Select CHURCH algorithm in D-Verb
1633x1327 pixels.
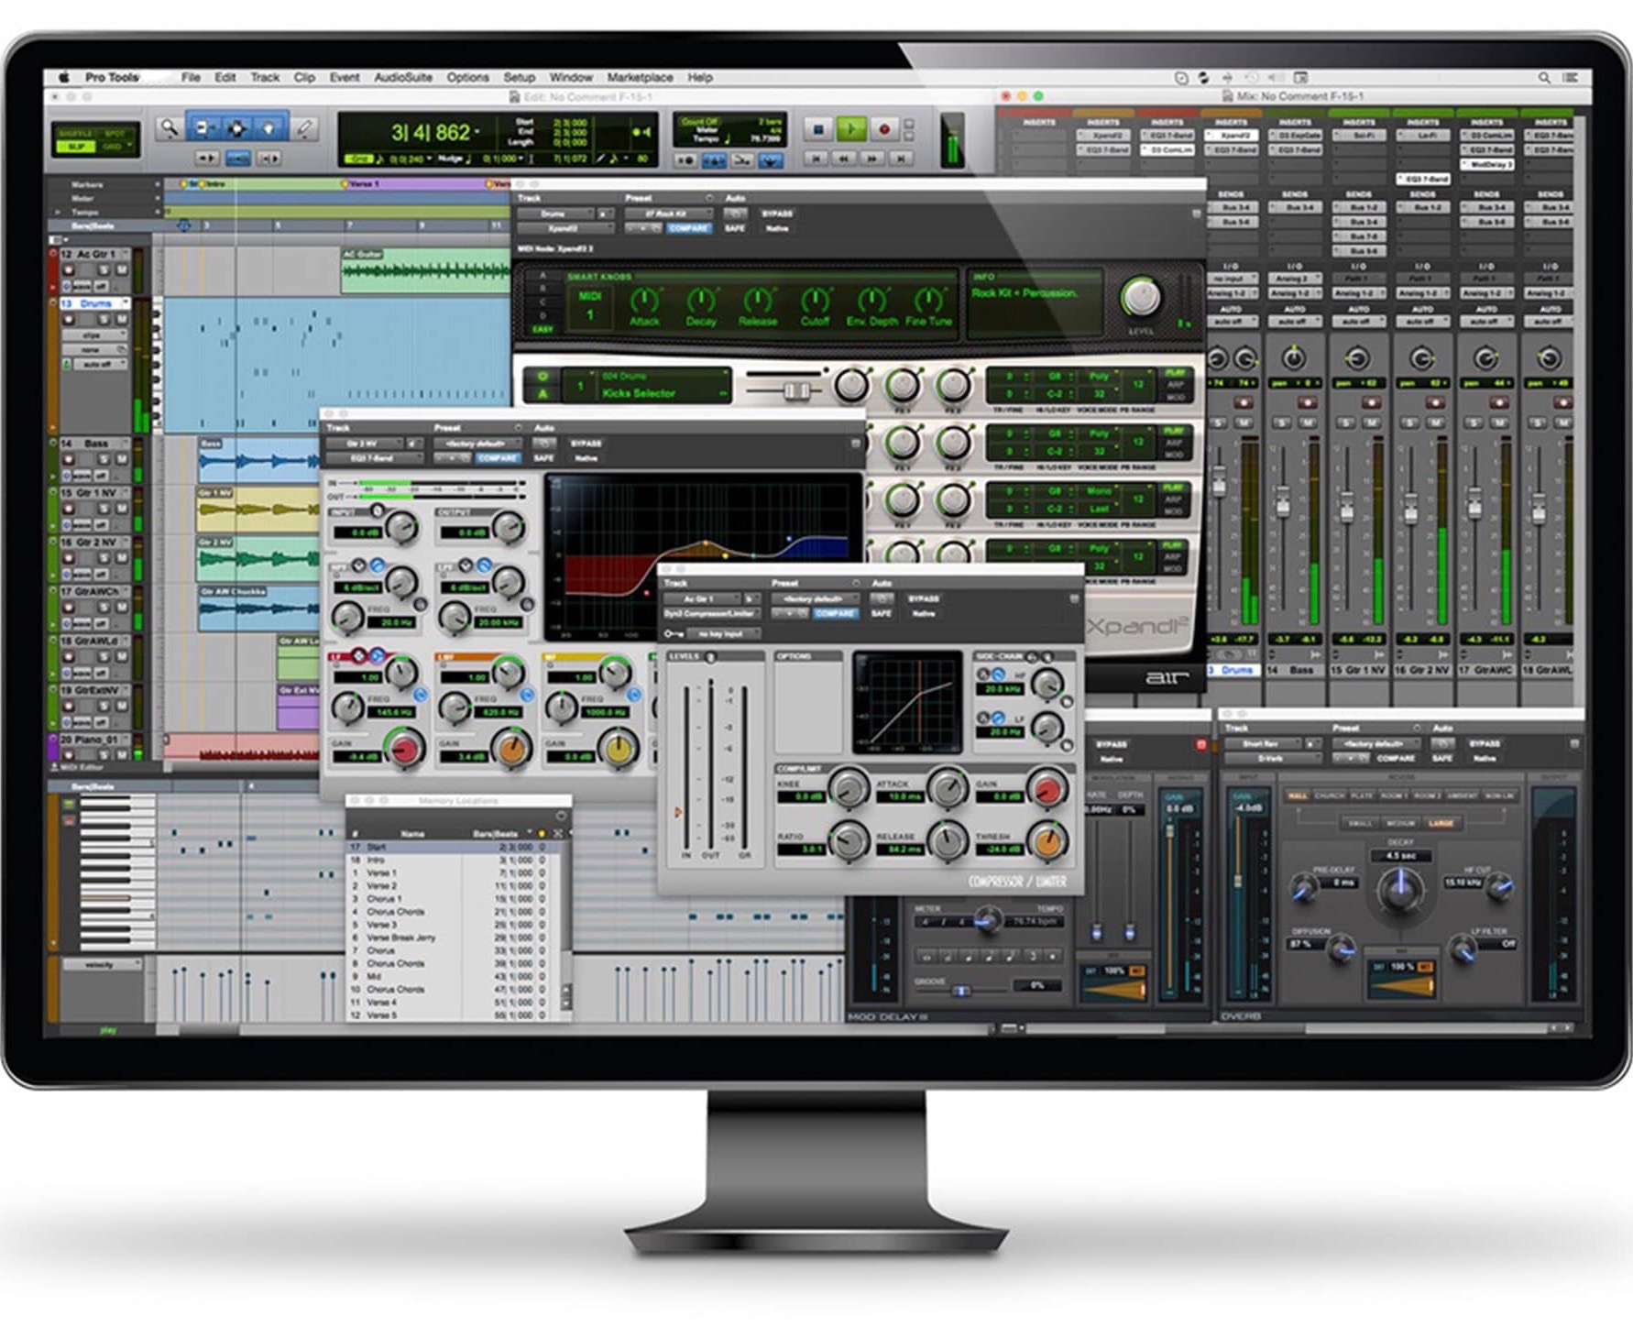point(1330,796)
